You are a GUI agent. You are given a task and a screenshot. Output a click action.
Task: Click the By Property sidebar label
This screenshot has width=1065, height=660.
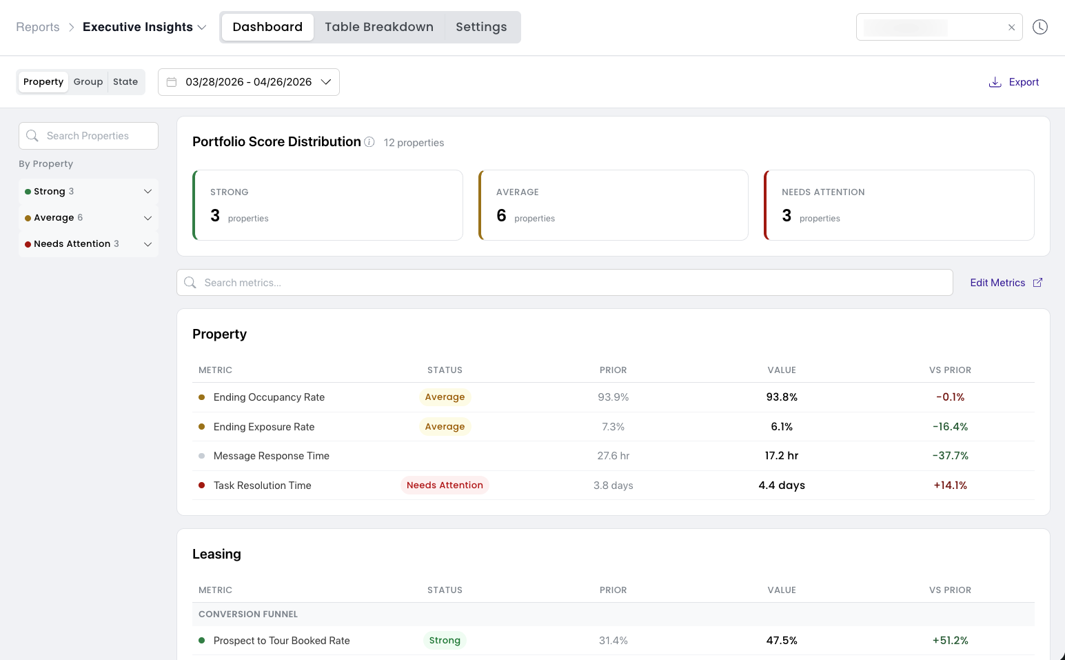pyautogui.click(x=45, y=164)
